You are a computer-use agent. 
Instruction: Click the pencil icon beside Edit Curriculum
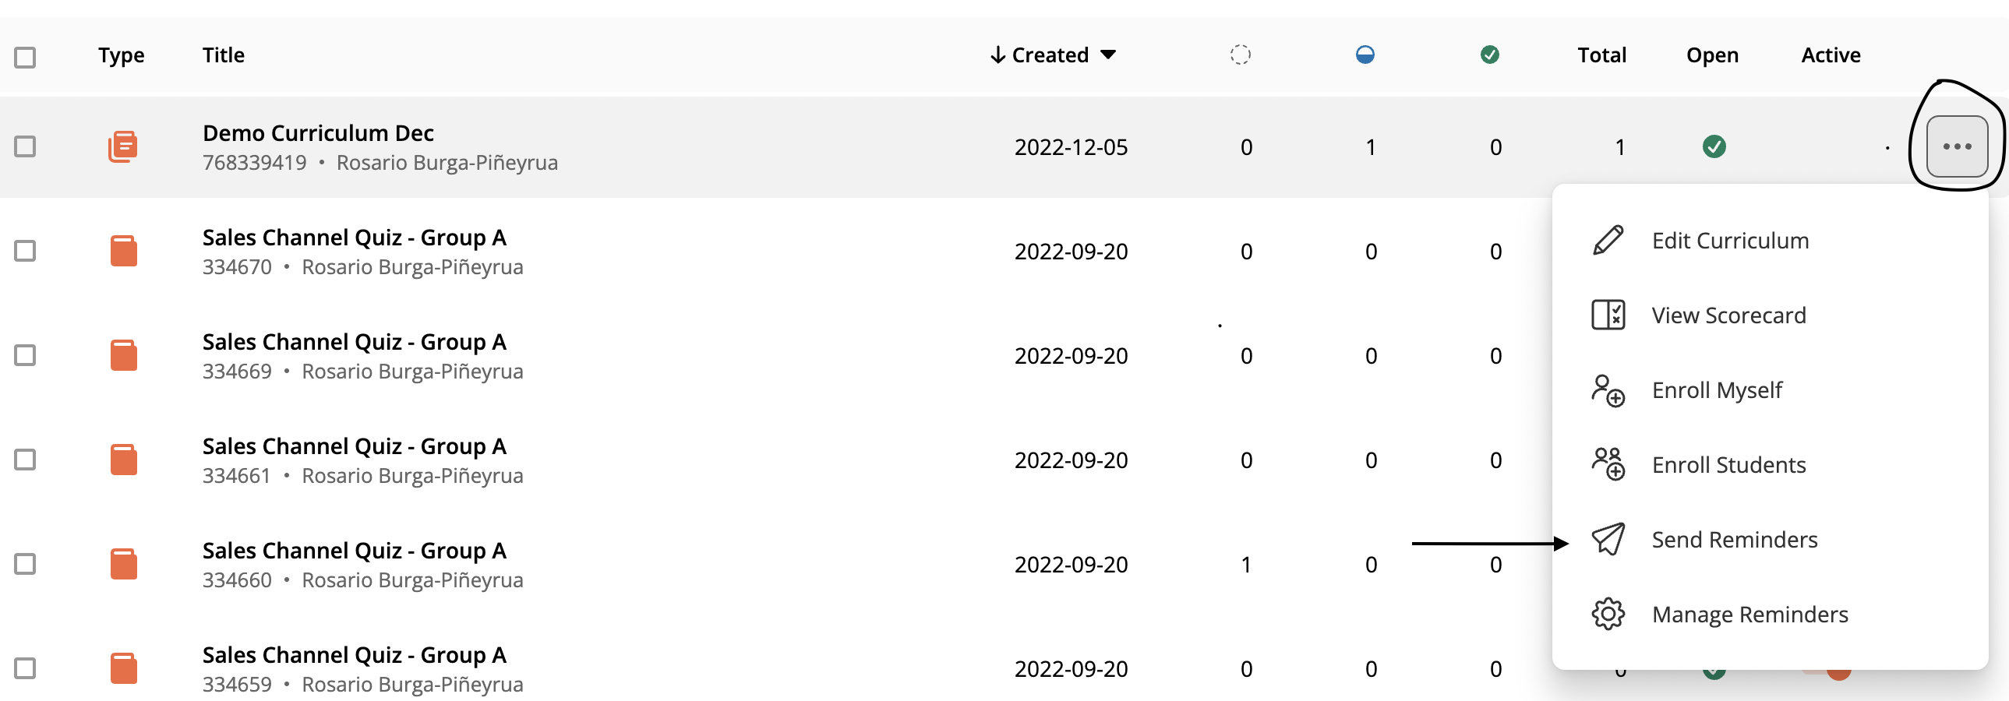[x=1608, y=240]
